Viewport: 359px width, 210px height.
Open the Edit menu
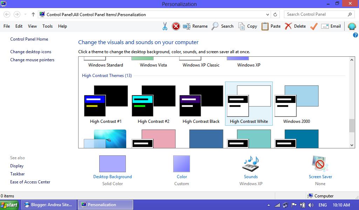pyautogui.click(x=19, y=26)
